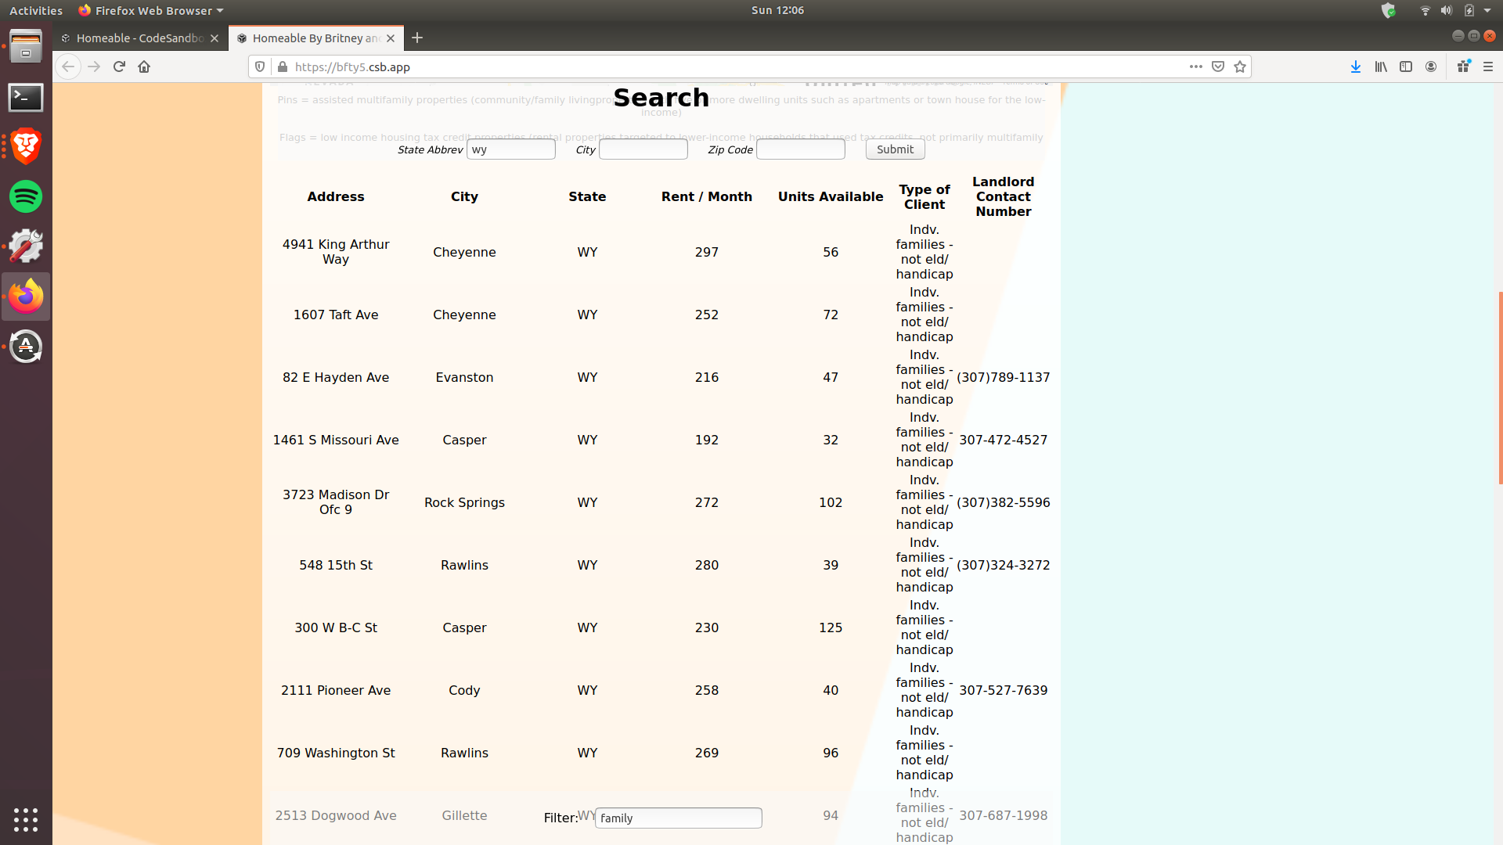Click the page vertical scrollbar
This screenshot has height=845, width=1503.
(x=1499, y=387)
